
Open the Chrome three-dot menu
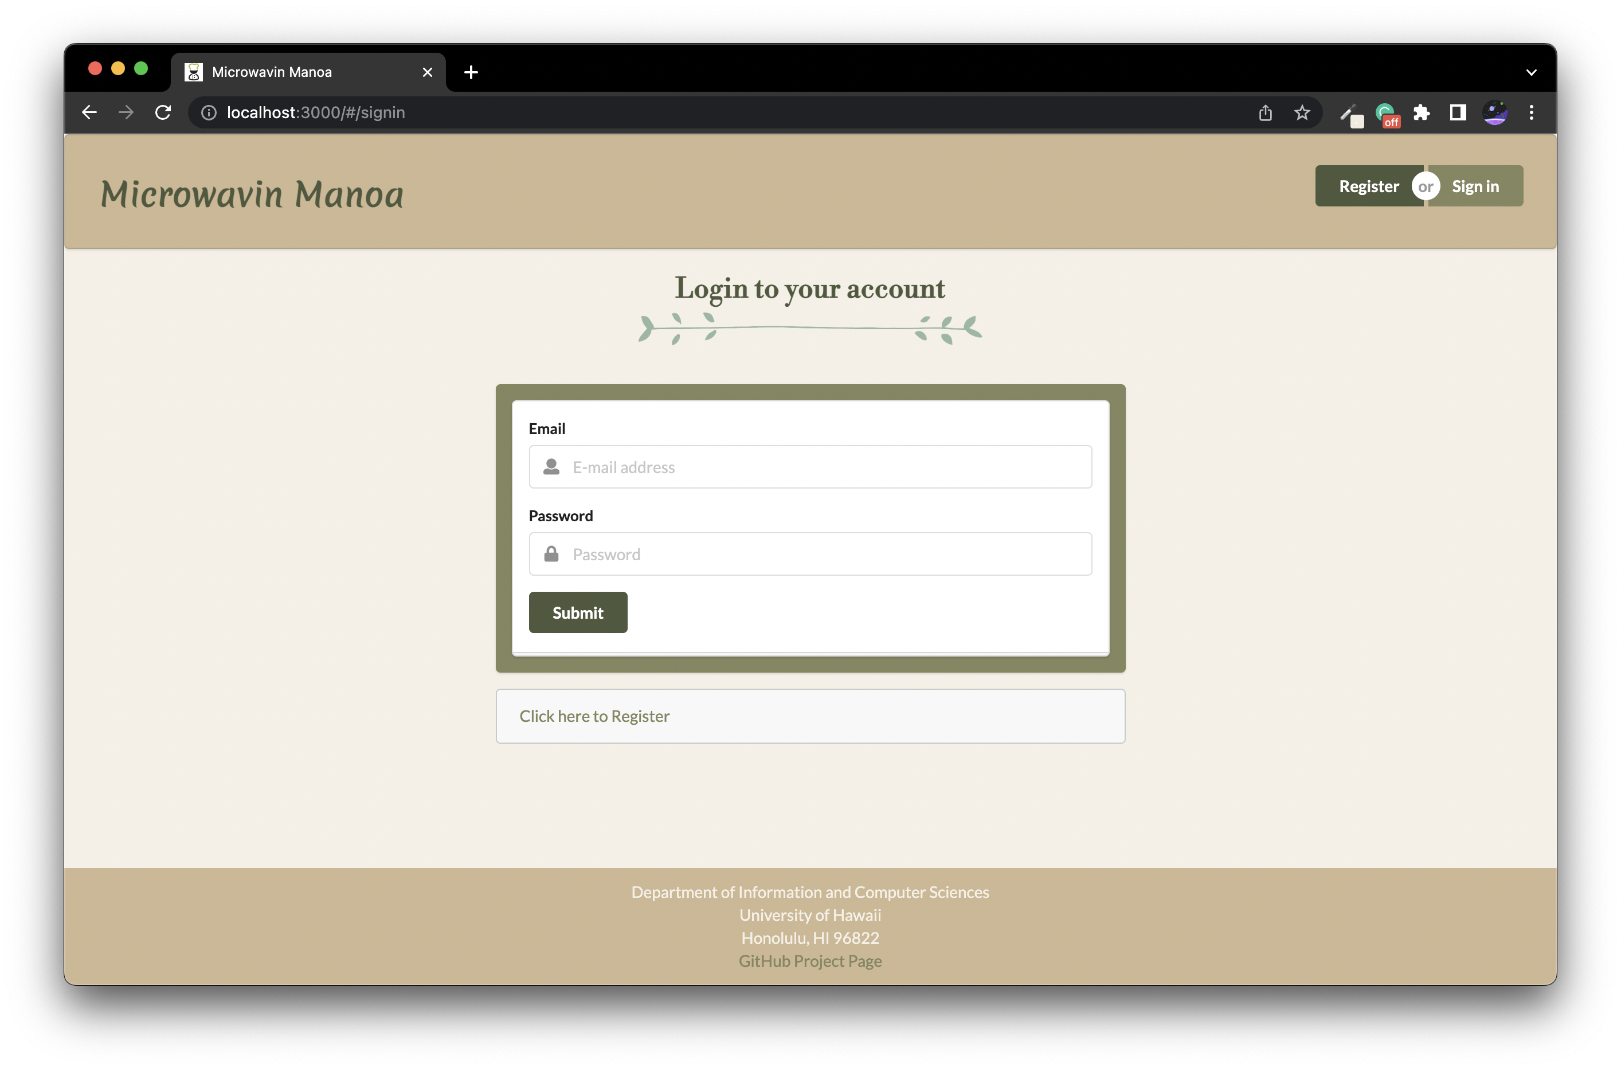click(1532, 112)
